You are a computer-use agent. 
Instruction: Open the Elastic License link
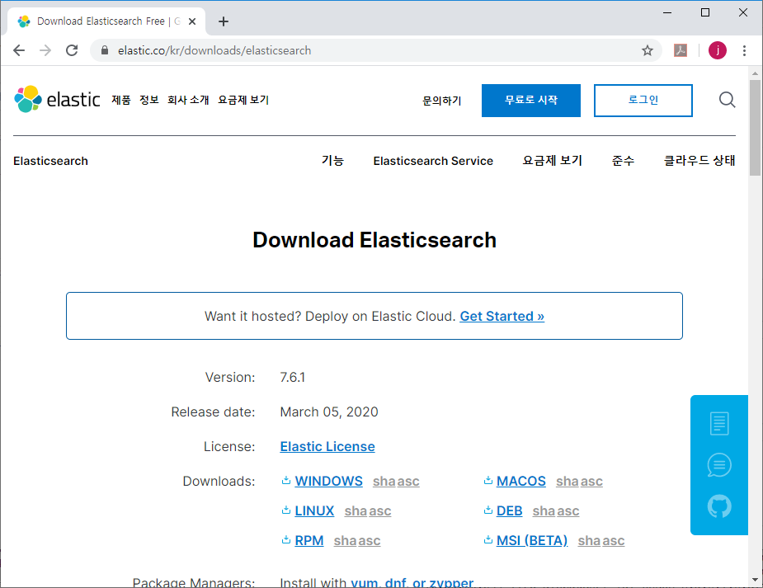point(327,446)
